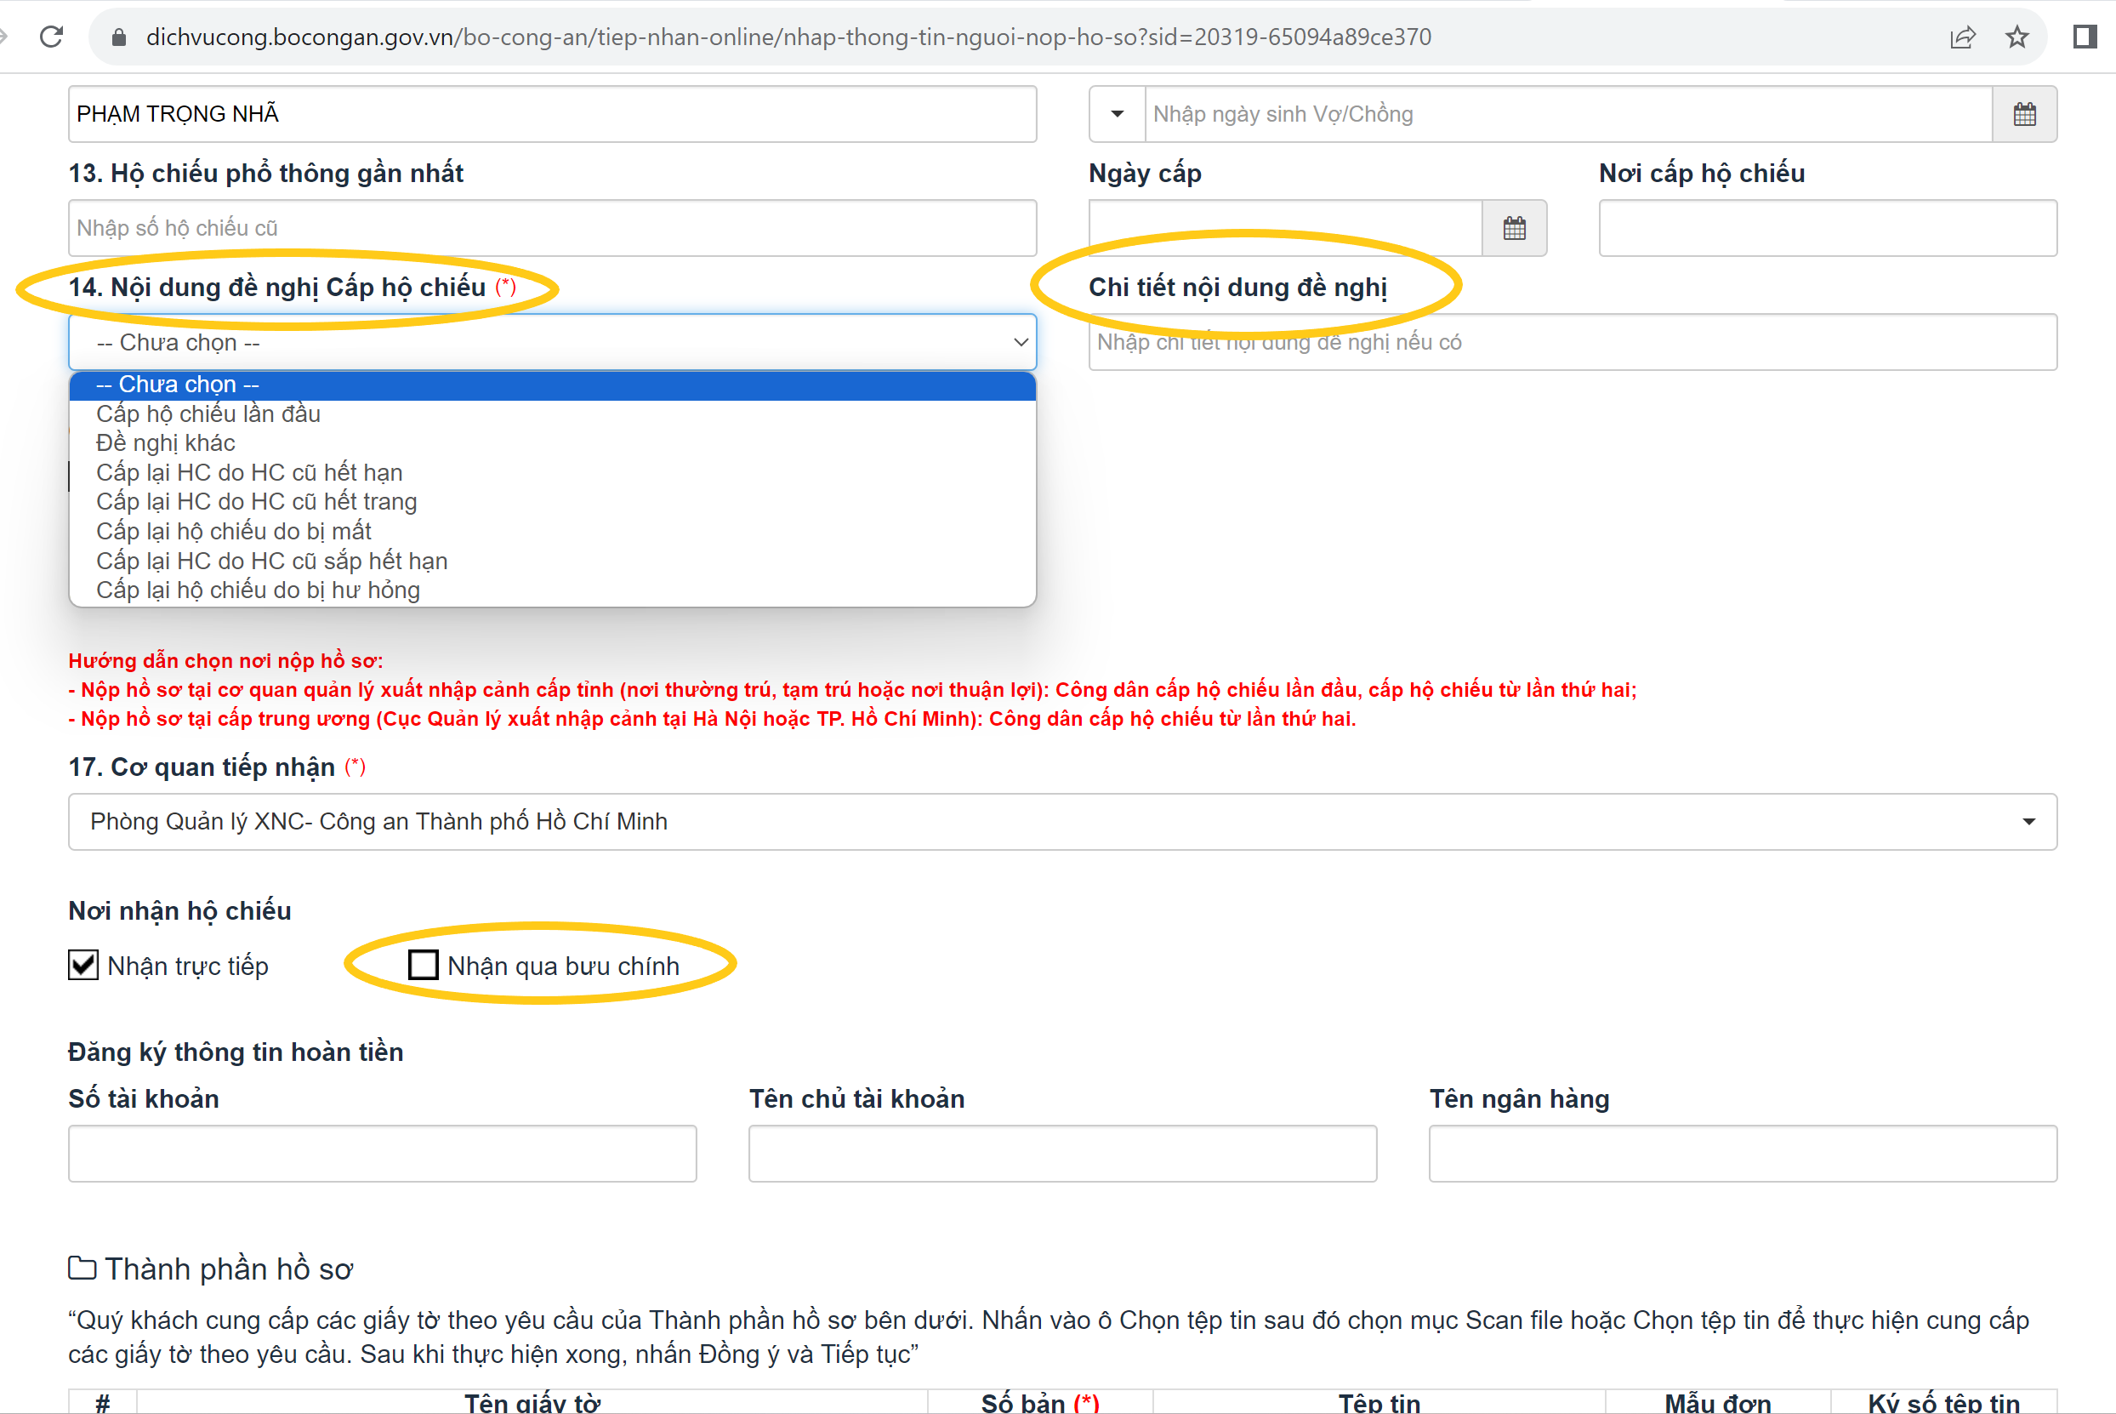
Task: Expand the Cơ quan tiếp nhận dropdown
Action: tap(2028, 822)
